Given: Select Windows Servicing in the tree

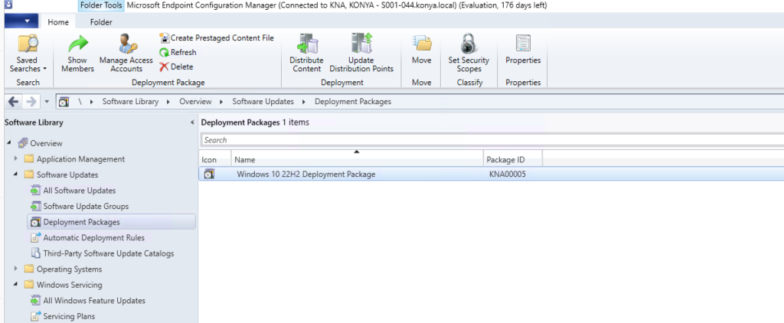Looking at the screenshot, I should click(69, 285).
